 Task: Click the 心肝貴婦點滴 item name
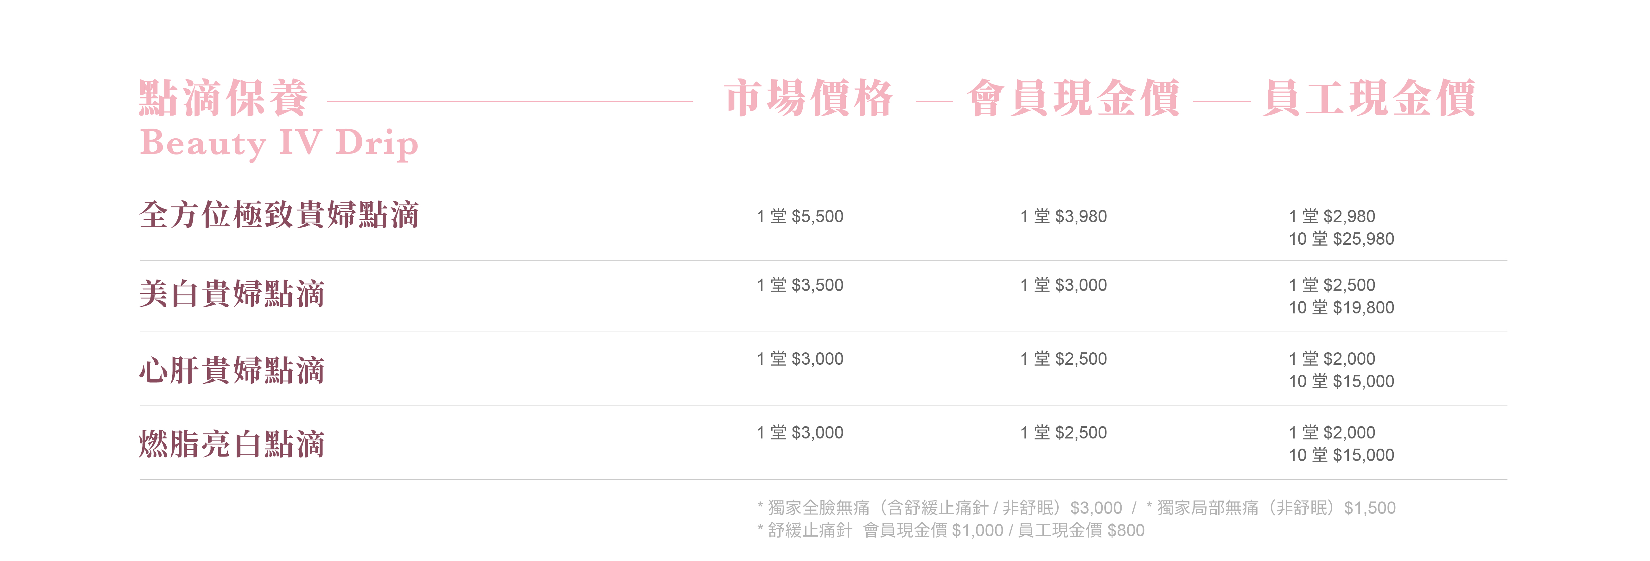[x=232, y=370]
